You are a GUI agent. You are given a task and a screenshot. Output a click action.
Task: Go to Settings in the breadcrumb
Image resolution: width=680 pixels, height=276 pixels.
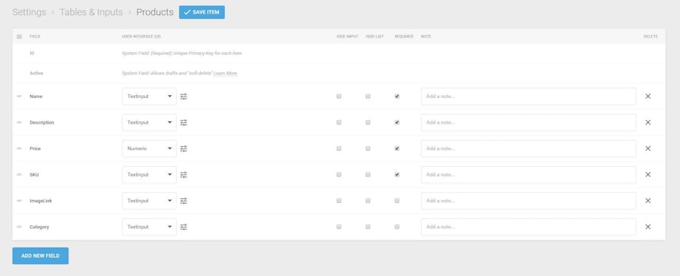29,12
